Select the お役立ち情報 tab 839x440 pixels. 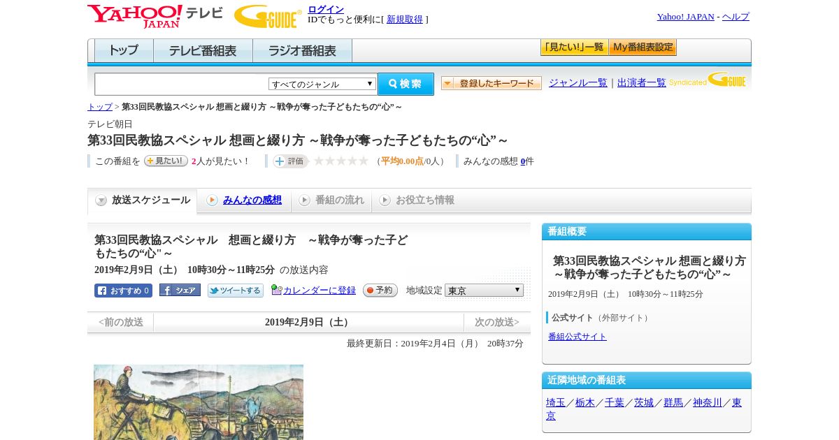417,200
